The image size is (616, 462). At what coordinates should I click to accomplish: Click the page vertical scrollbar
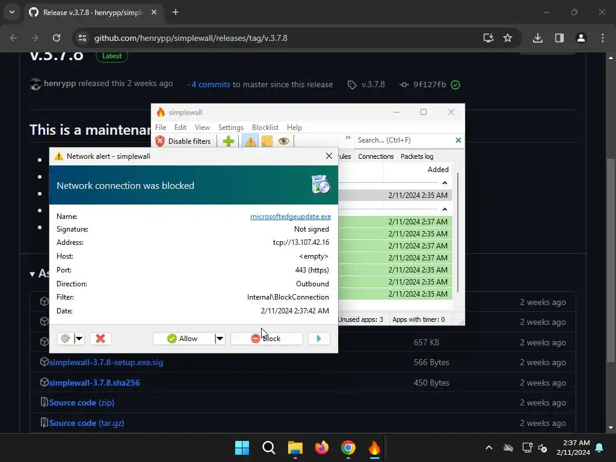click(611, 259)
